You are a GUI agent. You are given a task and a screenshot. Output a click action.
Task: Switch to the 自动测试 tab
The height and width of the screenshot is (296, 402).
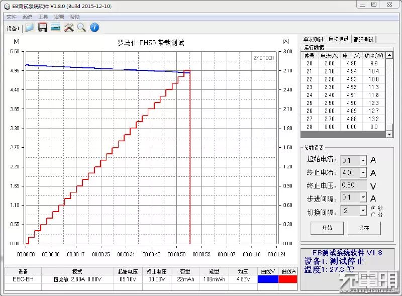click(338, 39)
